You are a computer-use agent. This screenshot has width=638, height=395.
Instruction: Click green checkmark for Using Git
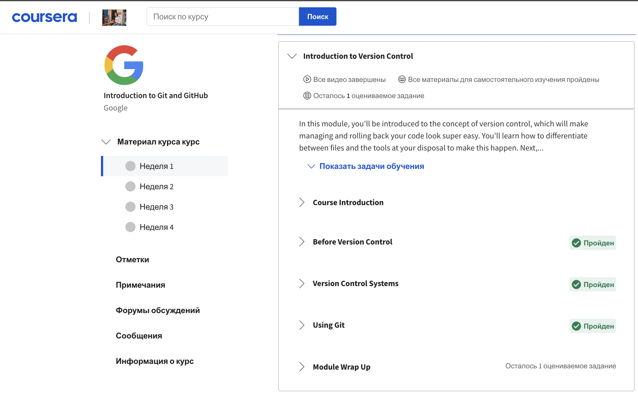pos(576,326)
